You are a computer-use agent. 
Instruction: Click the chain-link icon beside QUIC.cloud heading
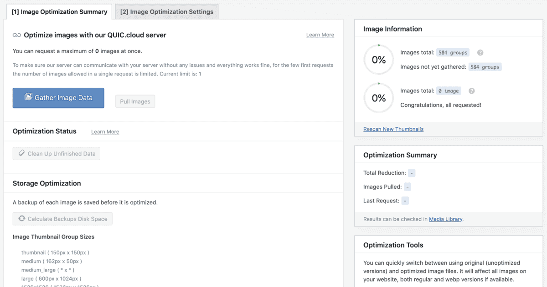[x=17, y=35]
